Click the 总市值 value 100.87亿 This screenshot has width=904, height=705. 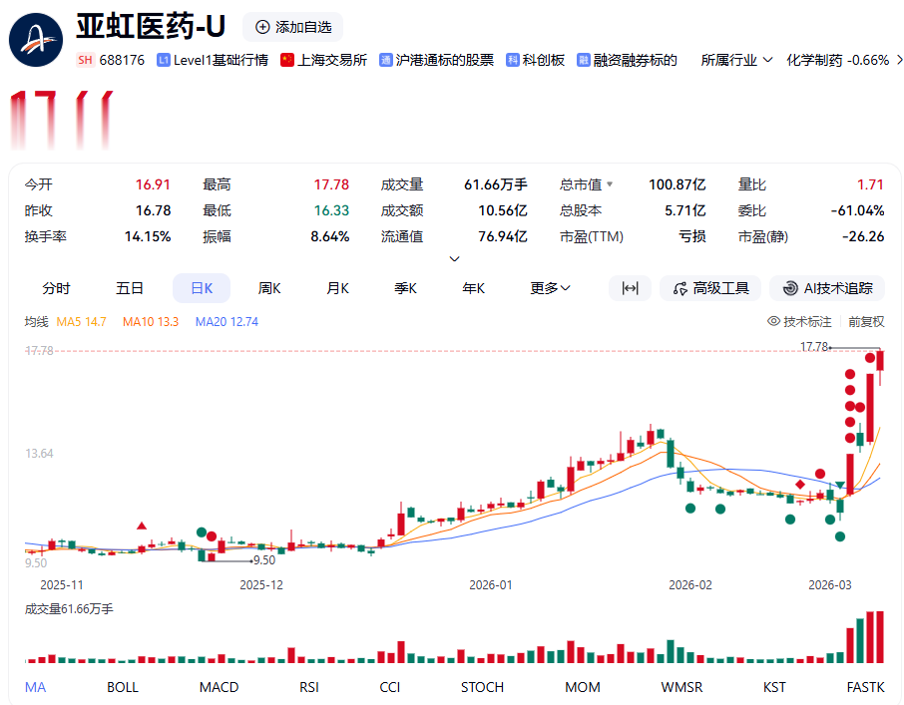(x=677, y=184)
